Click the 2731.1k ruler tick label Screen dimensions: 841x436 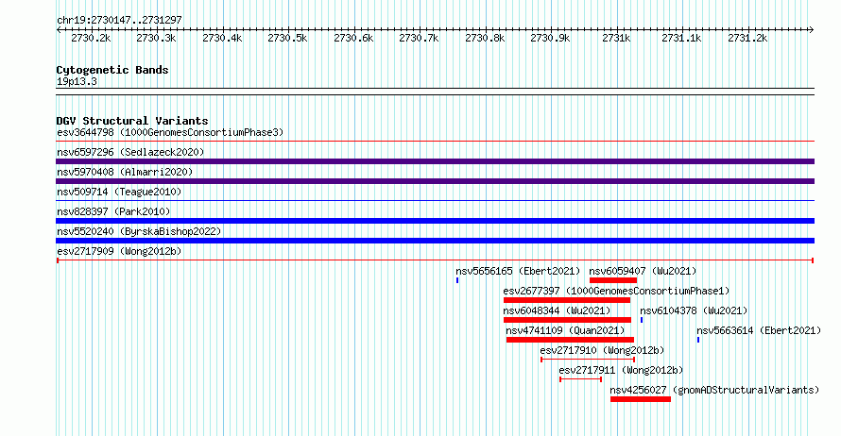(681, 38)
